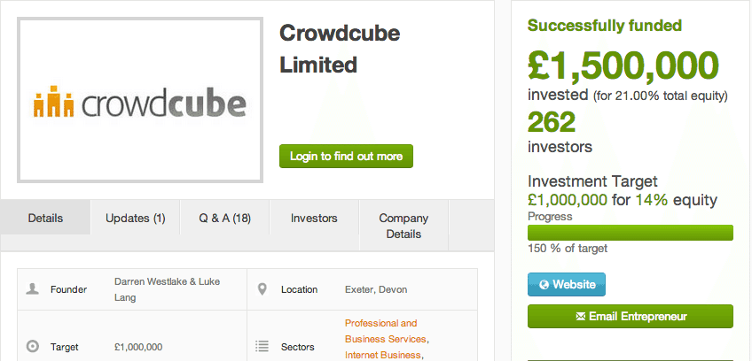Click the envelope icon on Email Entrepreneur
Image resolution: width=752 pixels, height=361 pixels.
point(581,317)
